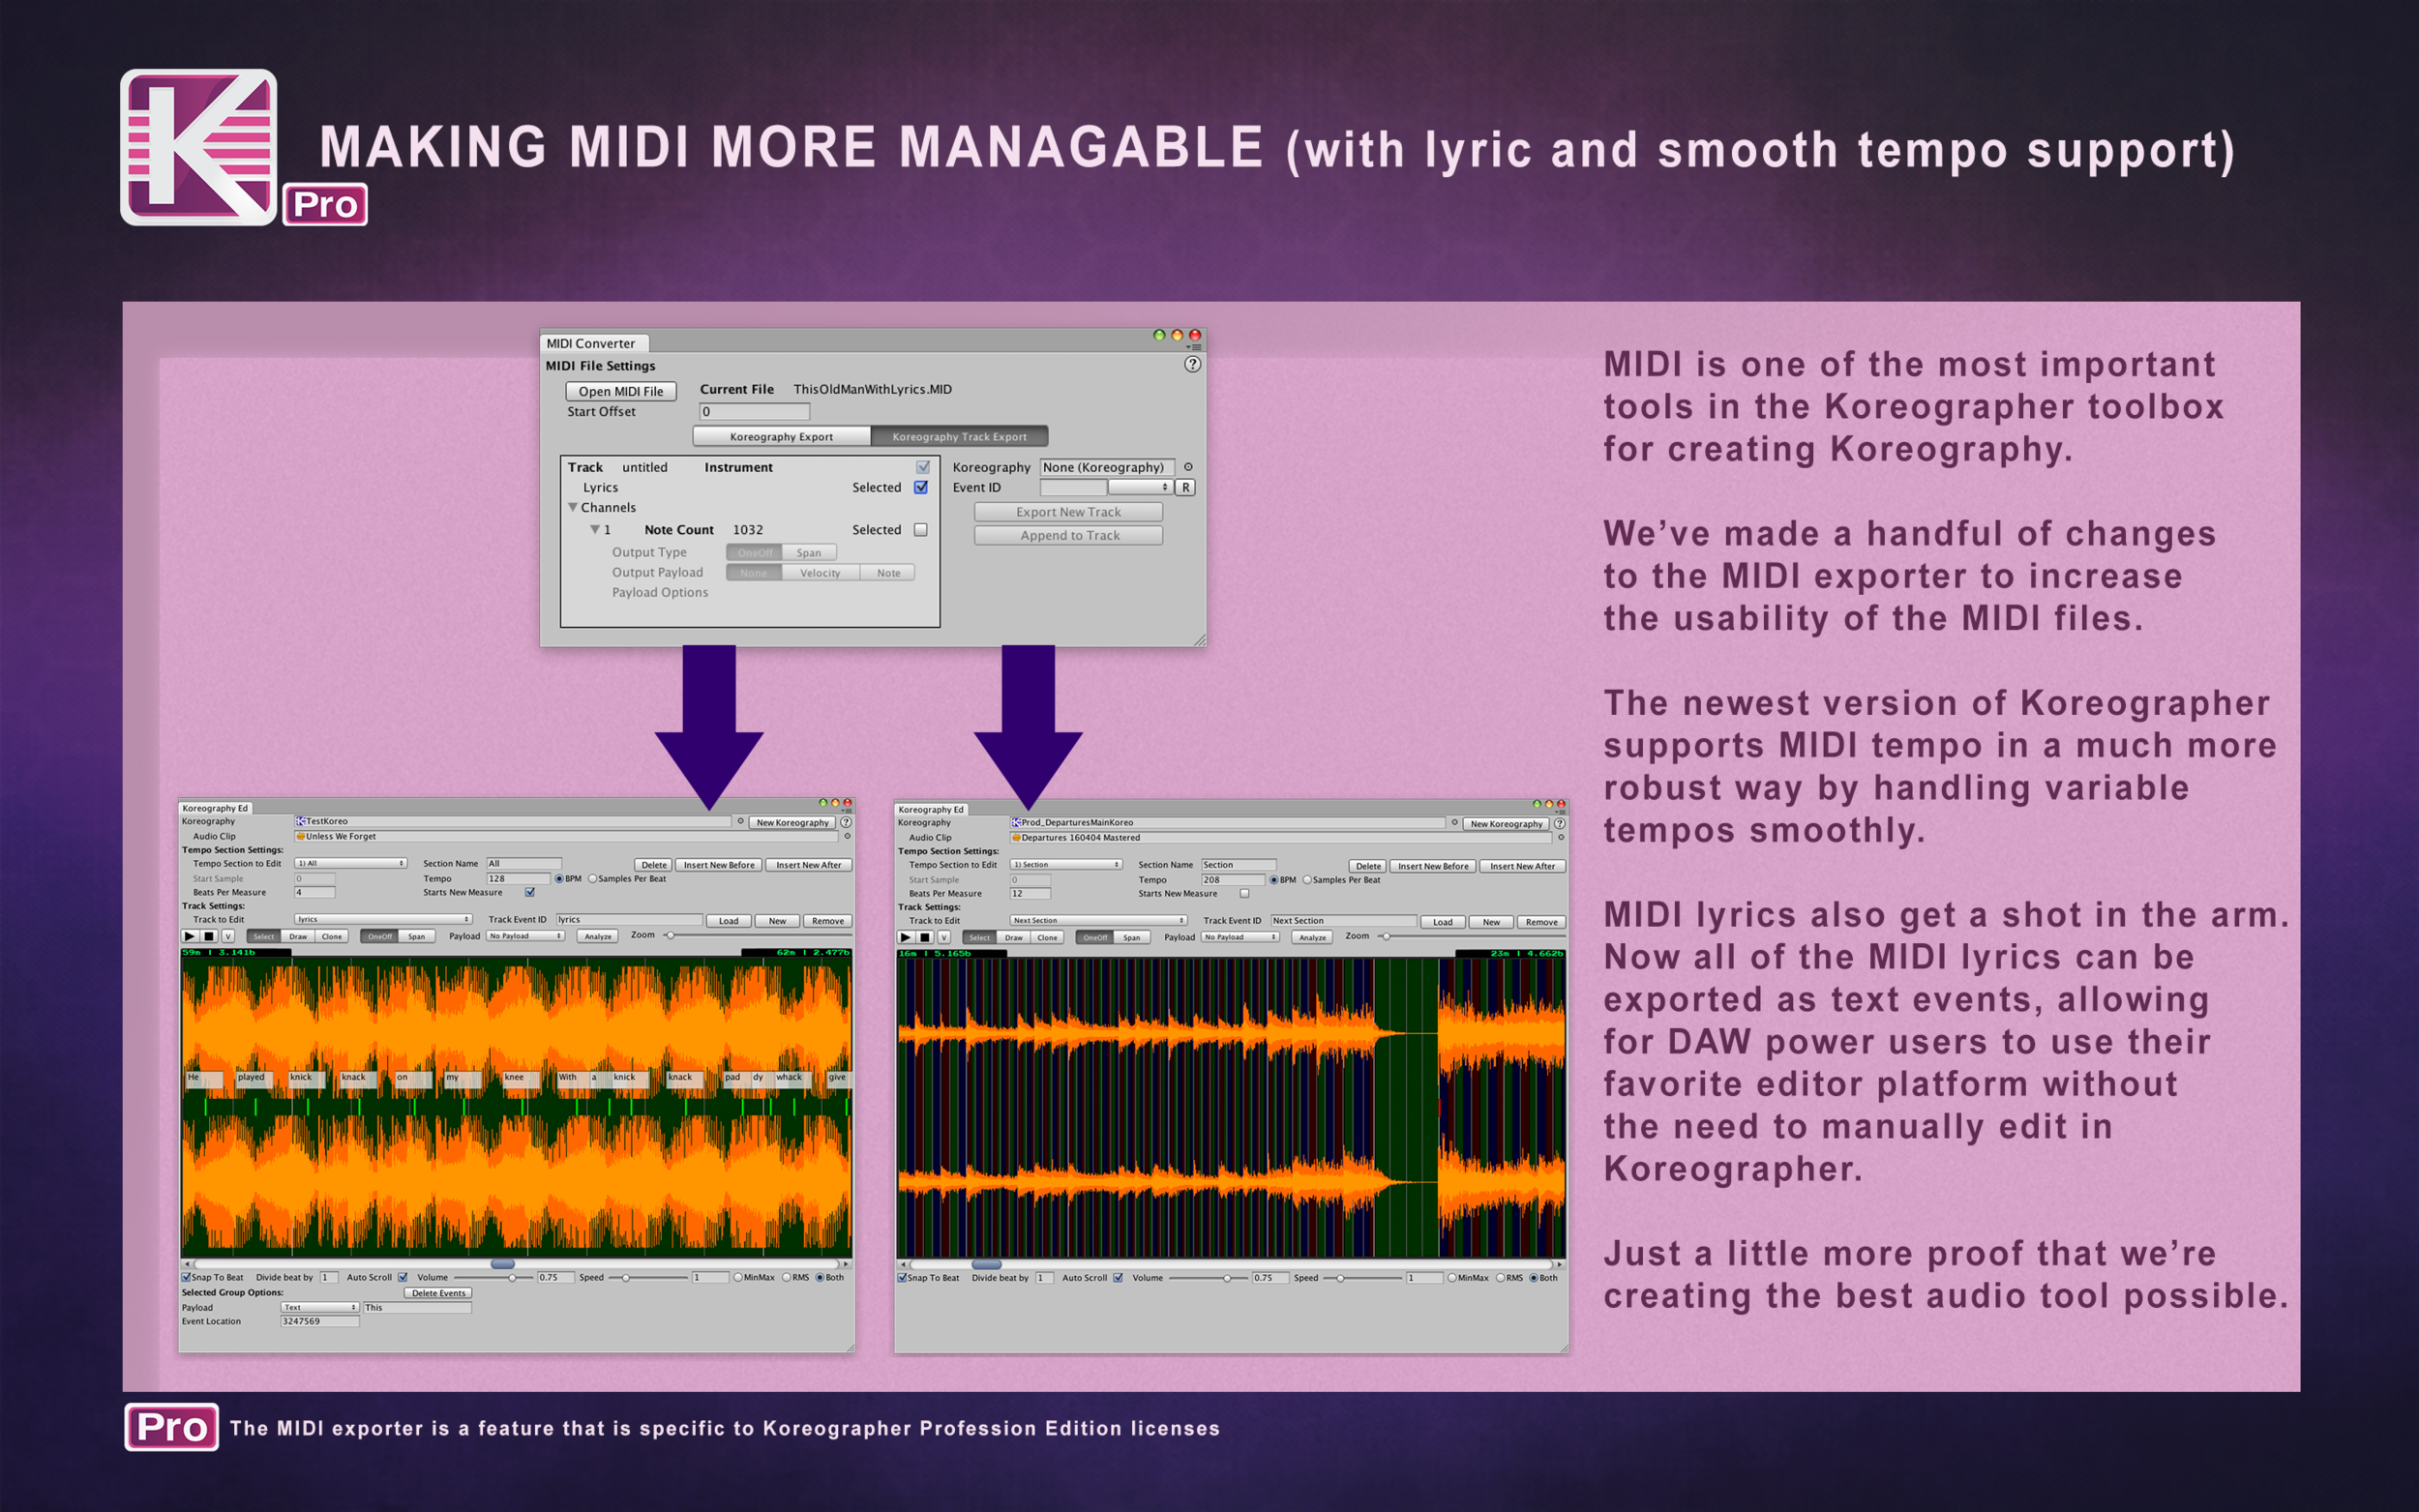
Task: Click help icon in Prod_DeparturesMainKoreo editor
Action: coord(1560,823)
